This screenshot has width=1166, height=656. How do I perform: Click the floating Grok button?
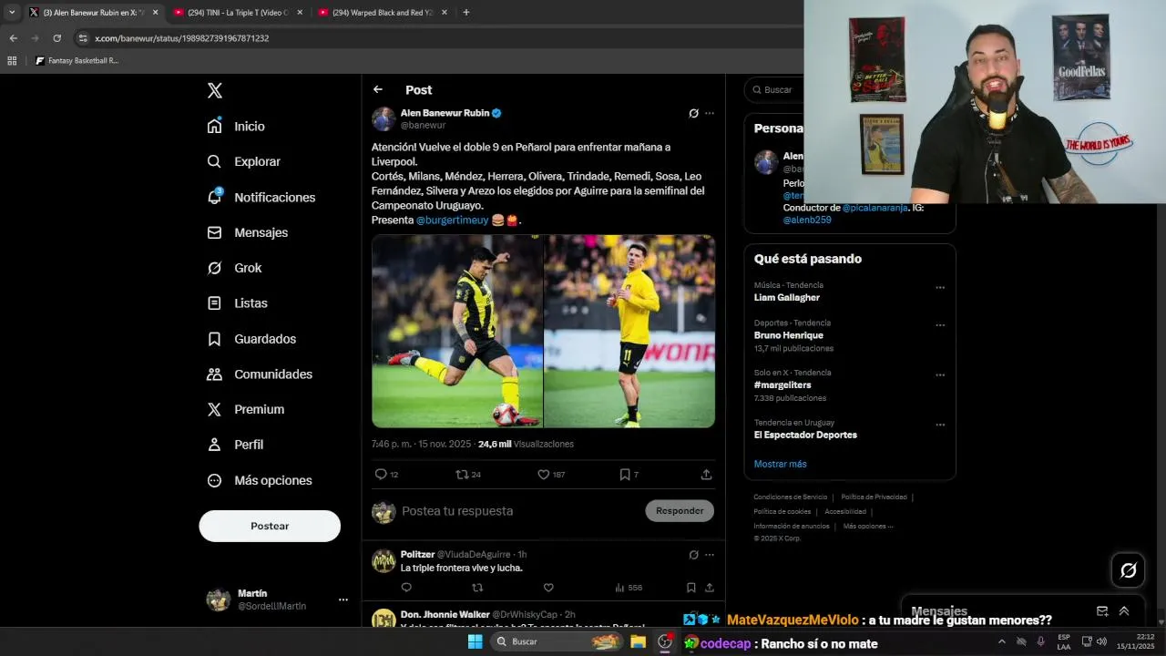pos(1129,570)
